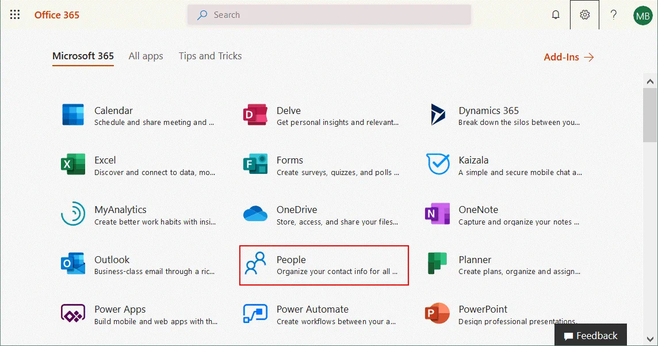The height and width of the screenshot is (346, 658).
Task: Show notifications with the bell icon
Action: click(556, 15)
